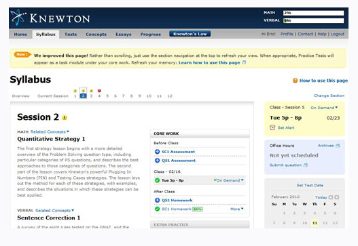Go to session 4 in navigation
The image size is (358, 246).
click(x=99, y=96)
